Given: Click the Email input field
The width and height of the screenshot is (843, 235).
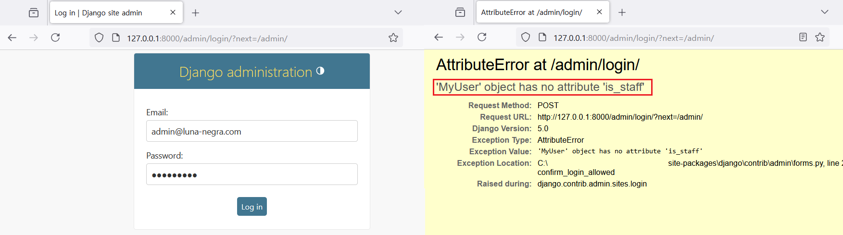Looking at the screenshot, I should [252, 131].
